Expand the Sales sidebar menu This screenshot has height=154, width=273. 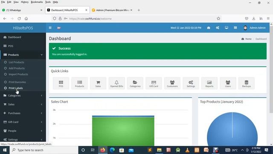point(23,104)
